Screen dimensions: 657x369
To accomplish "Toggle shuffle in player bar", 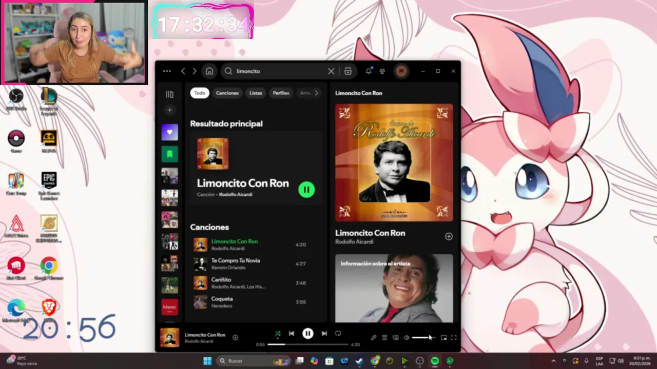I will [x=277, y=333].
